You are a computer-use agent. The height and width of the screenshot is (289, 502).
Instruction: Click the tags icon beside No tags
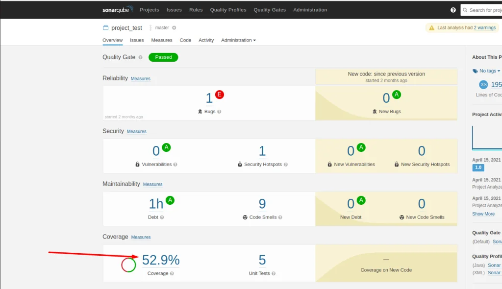click(x=475, y=71)
